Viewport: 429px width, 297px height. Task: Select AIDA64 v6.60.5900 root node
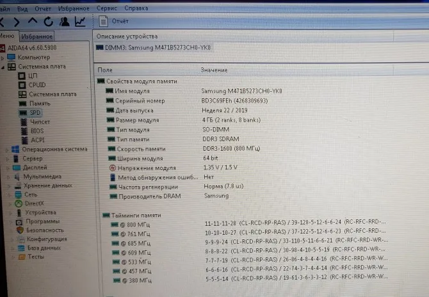[x=28, y=47]
